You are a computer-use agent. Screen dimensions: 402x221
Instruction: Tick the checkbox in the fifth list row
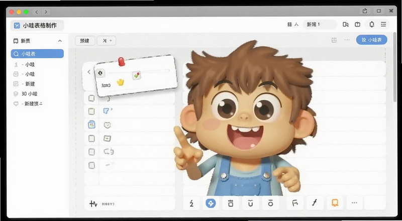click(x=91, y=152)
